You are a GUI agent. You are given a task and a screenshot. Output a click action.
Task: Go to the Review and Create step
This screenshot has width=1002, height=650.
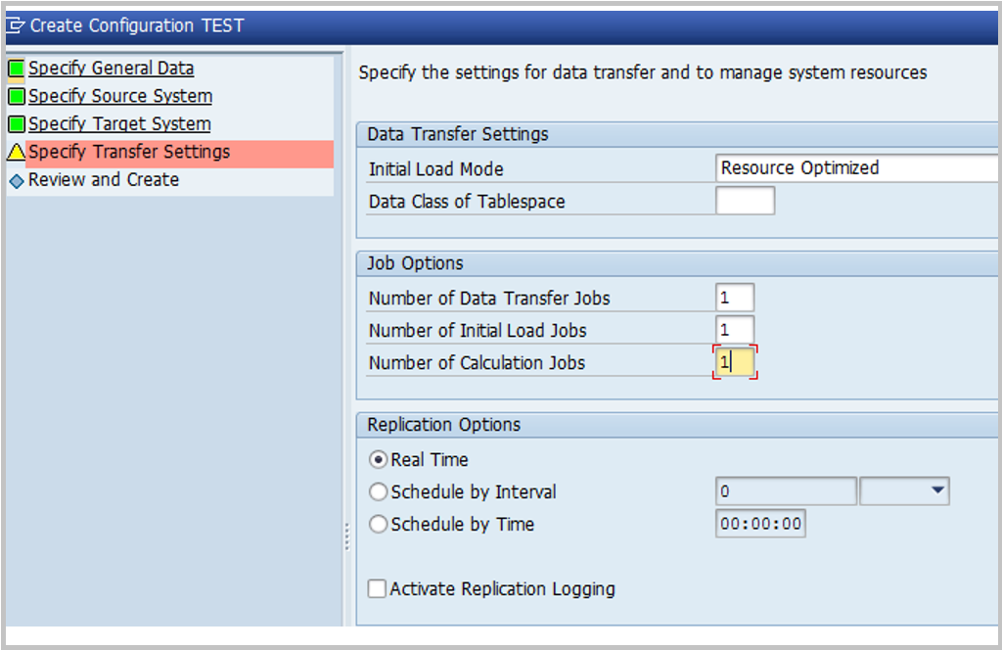click(x=104, y=179)
